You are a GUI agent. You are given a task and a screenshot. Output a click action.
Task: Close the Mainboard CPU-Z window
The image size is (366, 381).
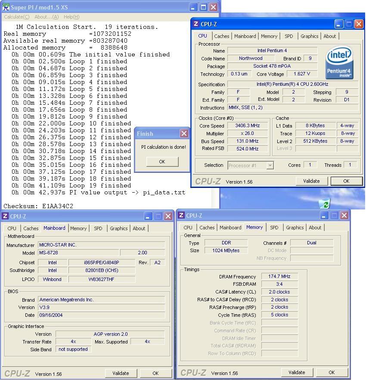click(168, 216)
